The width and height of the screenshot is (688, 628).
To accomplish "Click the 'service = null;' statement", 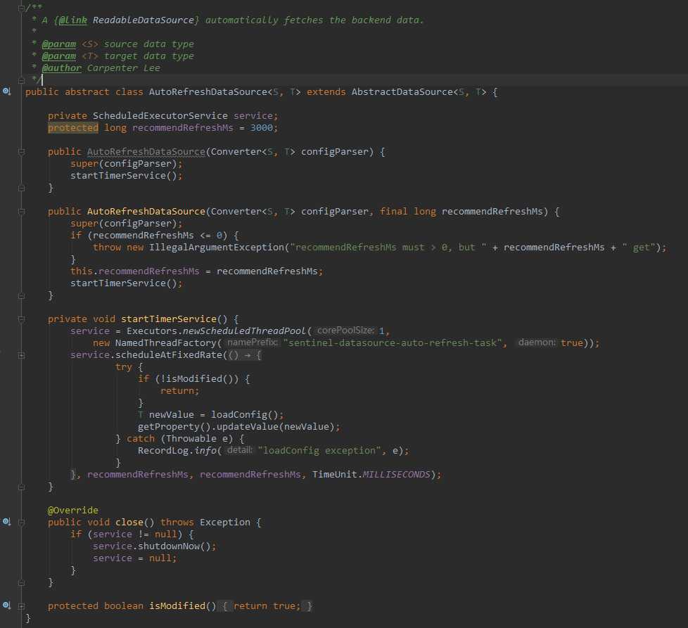I will pyautogui.click(x=134, y=558).
